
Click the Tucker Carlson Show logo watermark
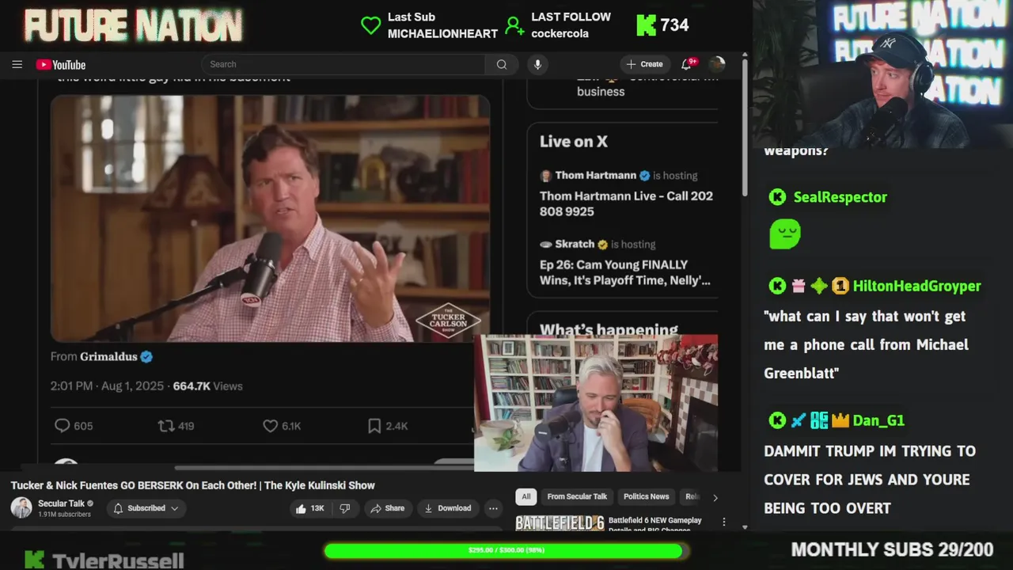click(x=448, y=320)
